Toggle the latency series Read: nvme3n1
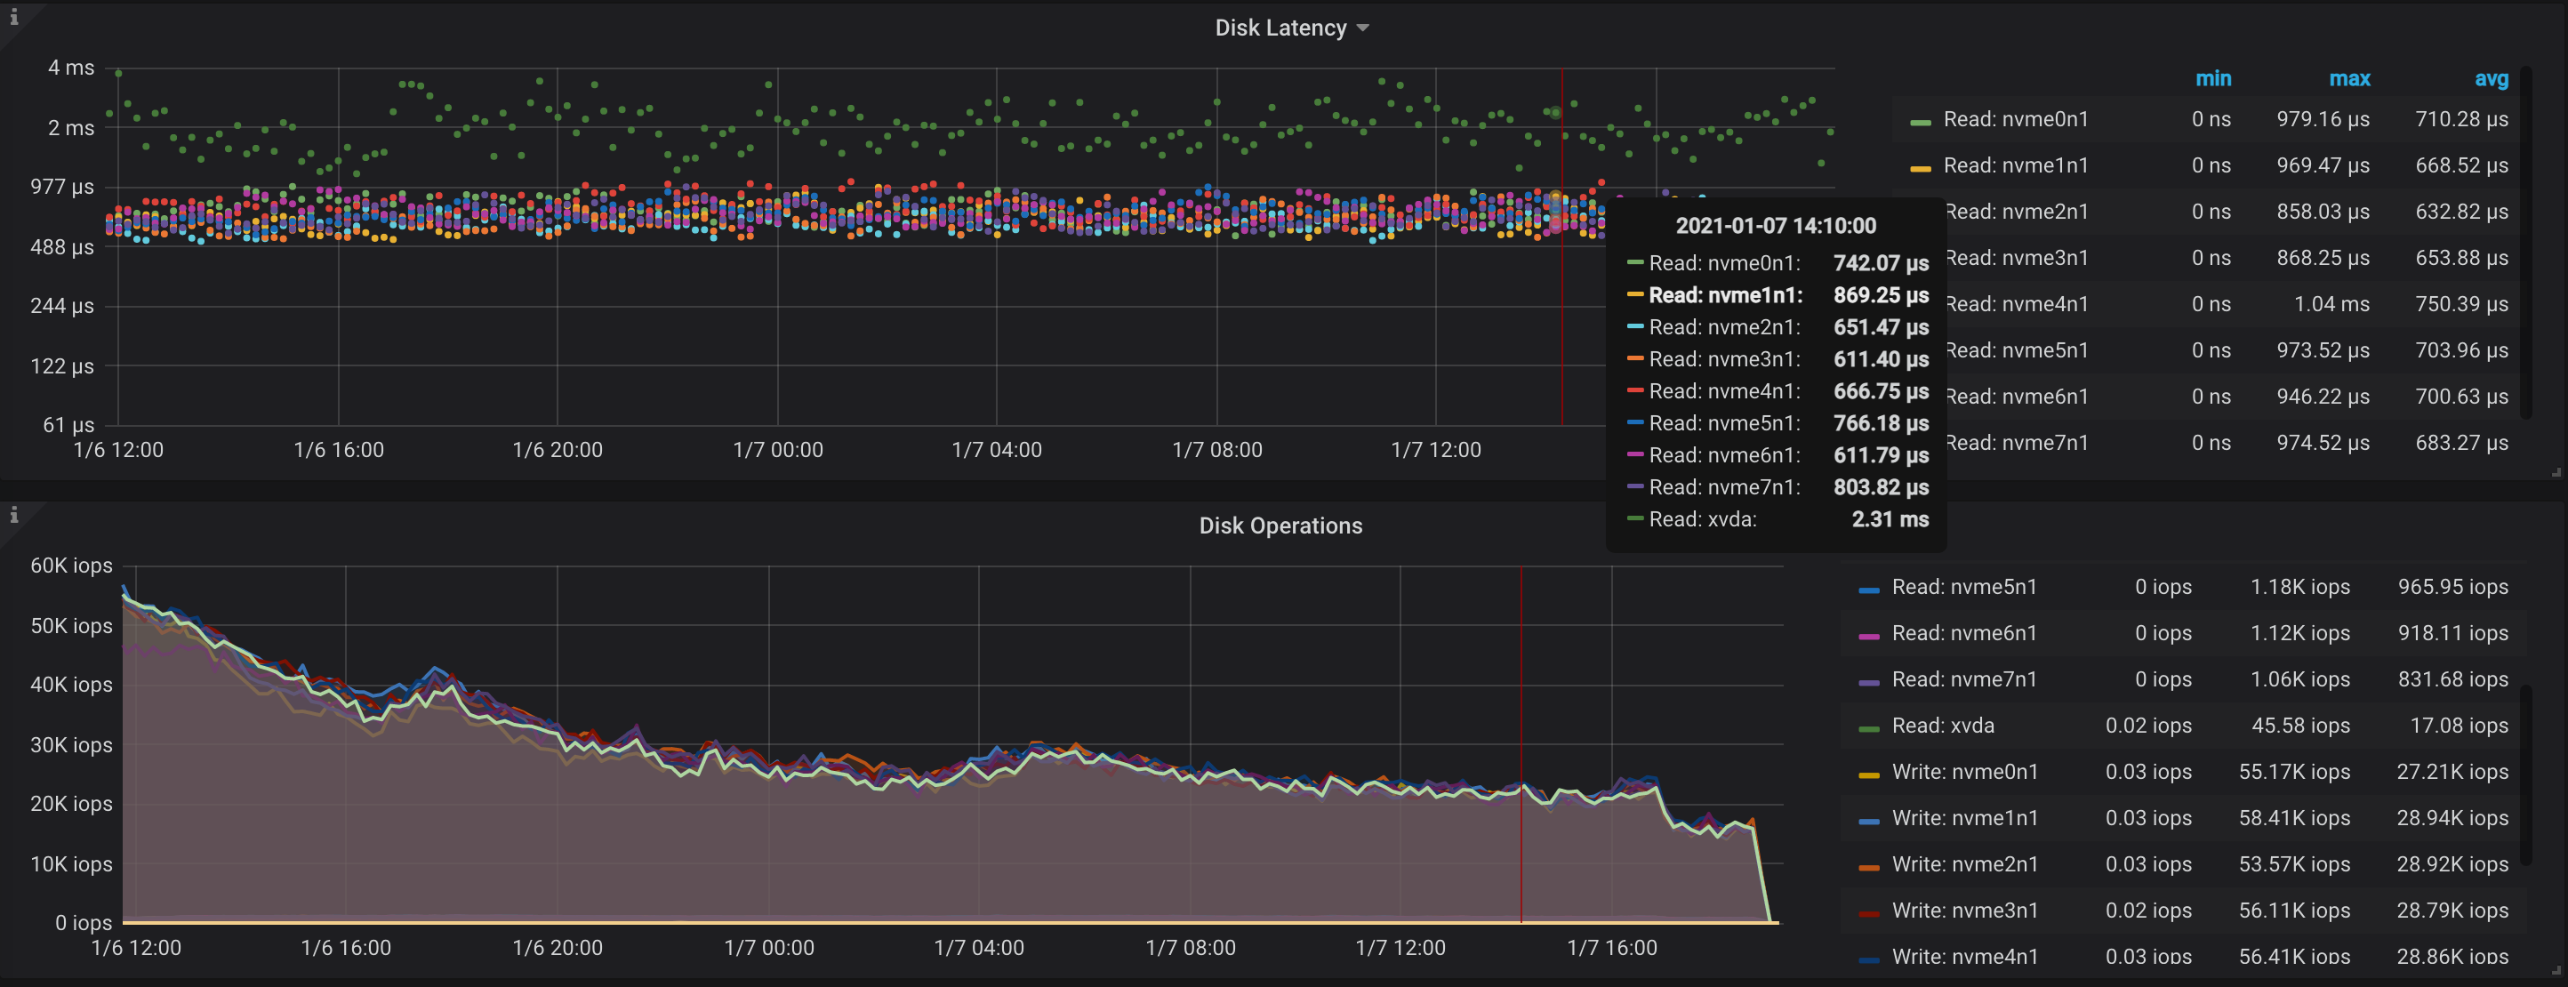Screen dimensions: 2568x987 (2018, 258)
